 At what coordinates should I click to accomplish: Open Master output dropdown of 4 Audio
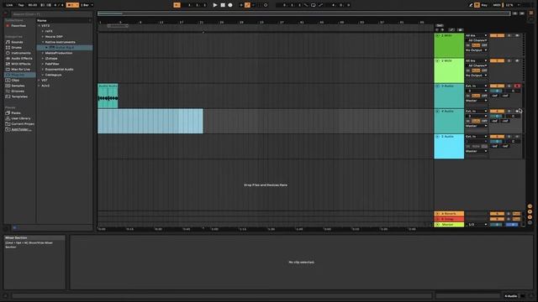pyautogui.click(x=477, y=126)
